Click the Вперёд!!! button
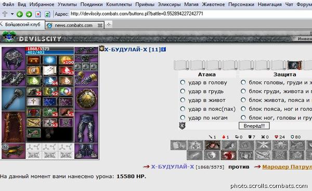Image resolution: width=312 pixels, height=191 pixels. coord(254,126)
